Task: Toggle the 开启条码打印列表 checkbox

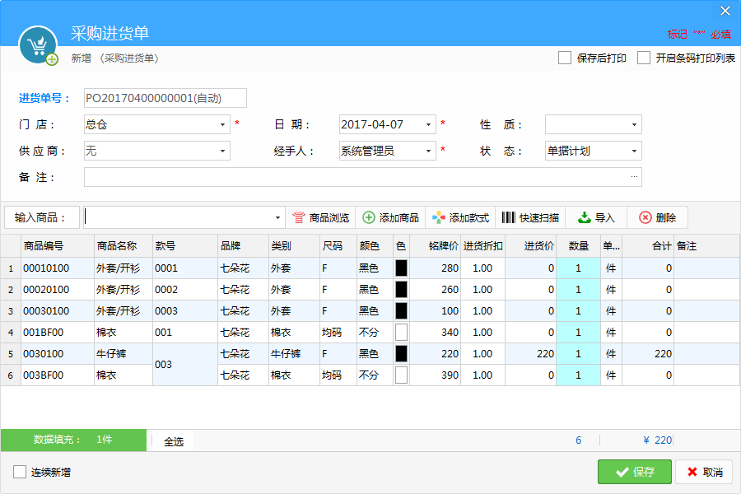Action: [x=644, y=58]
